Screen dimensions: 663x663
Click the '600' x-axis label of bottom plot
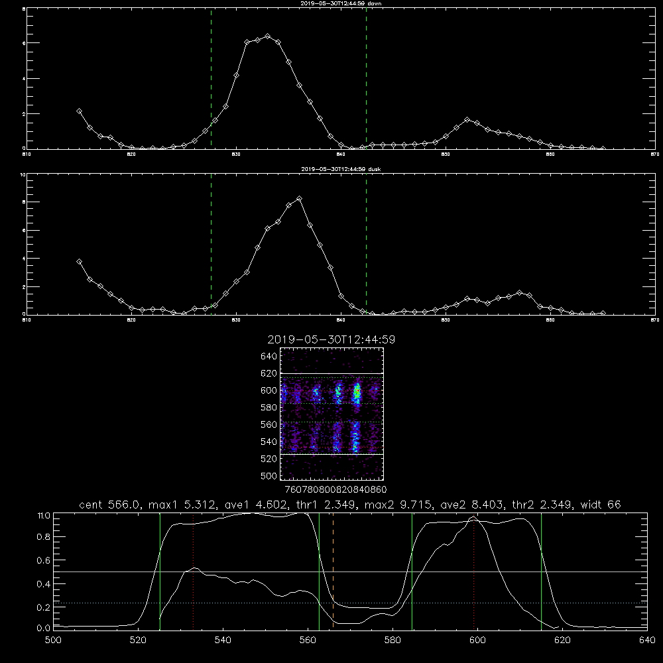(477, 640)
